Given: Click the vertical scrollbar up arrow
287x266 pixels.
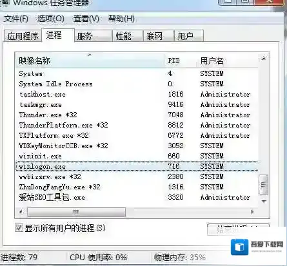Looking at the screenshot, I should point(264,59).
